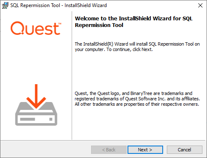This screenshot has width=207, height=158.
Task: Click the horizontal separator above the buttons
Action: [x=103, y=141]
